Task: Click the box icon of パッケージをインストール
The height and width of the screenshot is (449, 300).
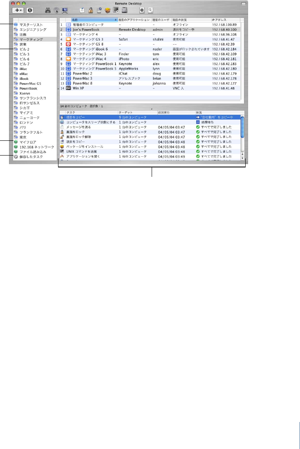Action: click(x=62, y=147)
